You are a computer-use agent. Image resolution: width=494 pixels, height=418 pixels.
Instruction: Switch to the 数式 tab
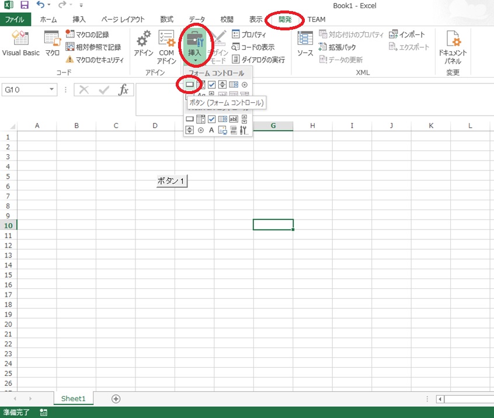point(166,19)
